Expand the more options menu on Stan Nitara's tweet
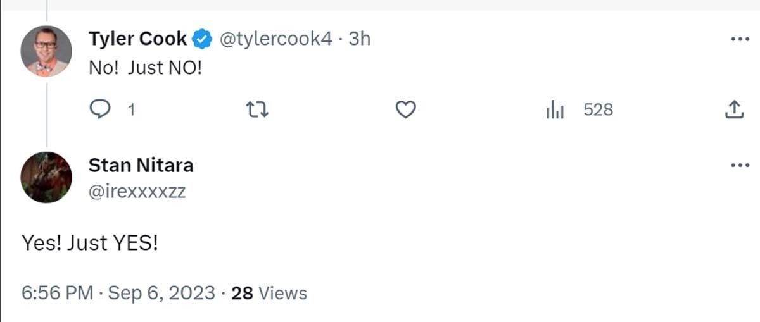The height and width of the screenshot is (322, 760). tap(740, 166)
